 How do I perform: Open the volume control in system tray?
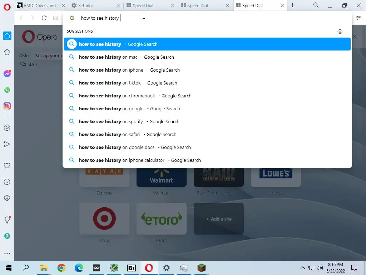tap(320, 268)
